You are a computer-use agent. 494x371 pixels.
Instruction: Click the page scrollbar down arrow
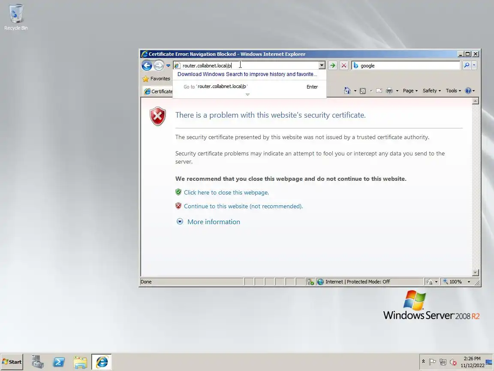coord(476,273)
